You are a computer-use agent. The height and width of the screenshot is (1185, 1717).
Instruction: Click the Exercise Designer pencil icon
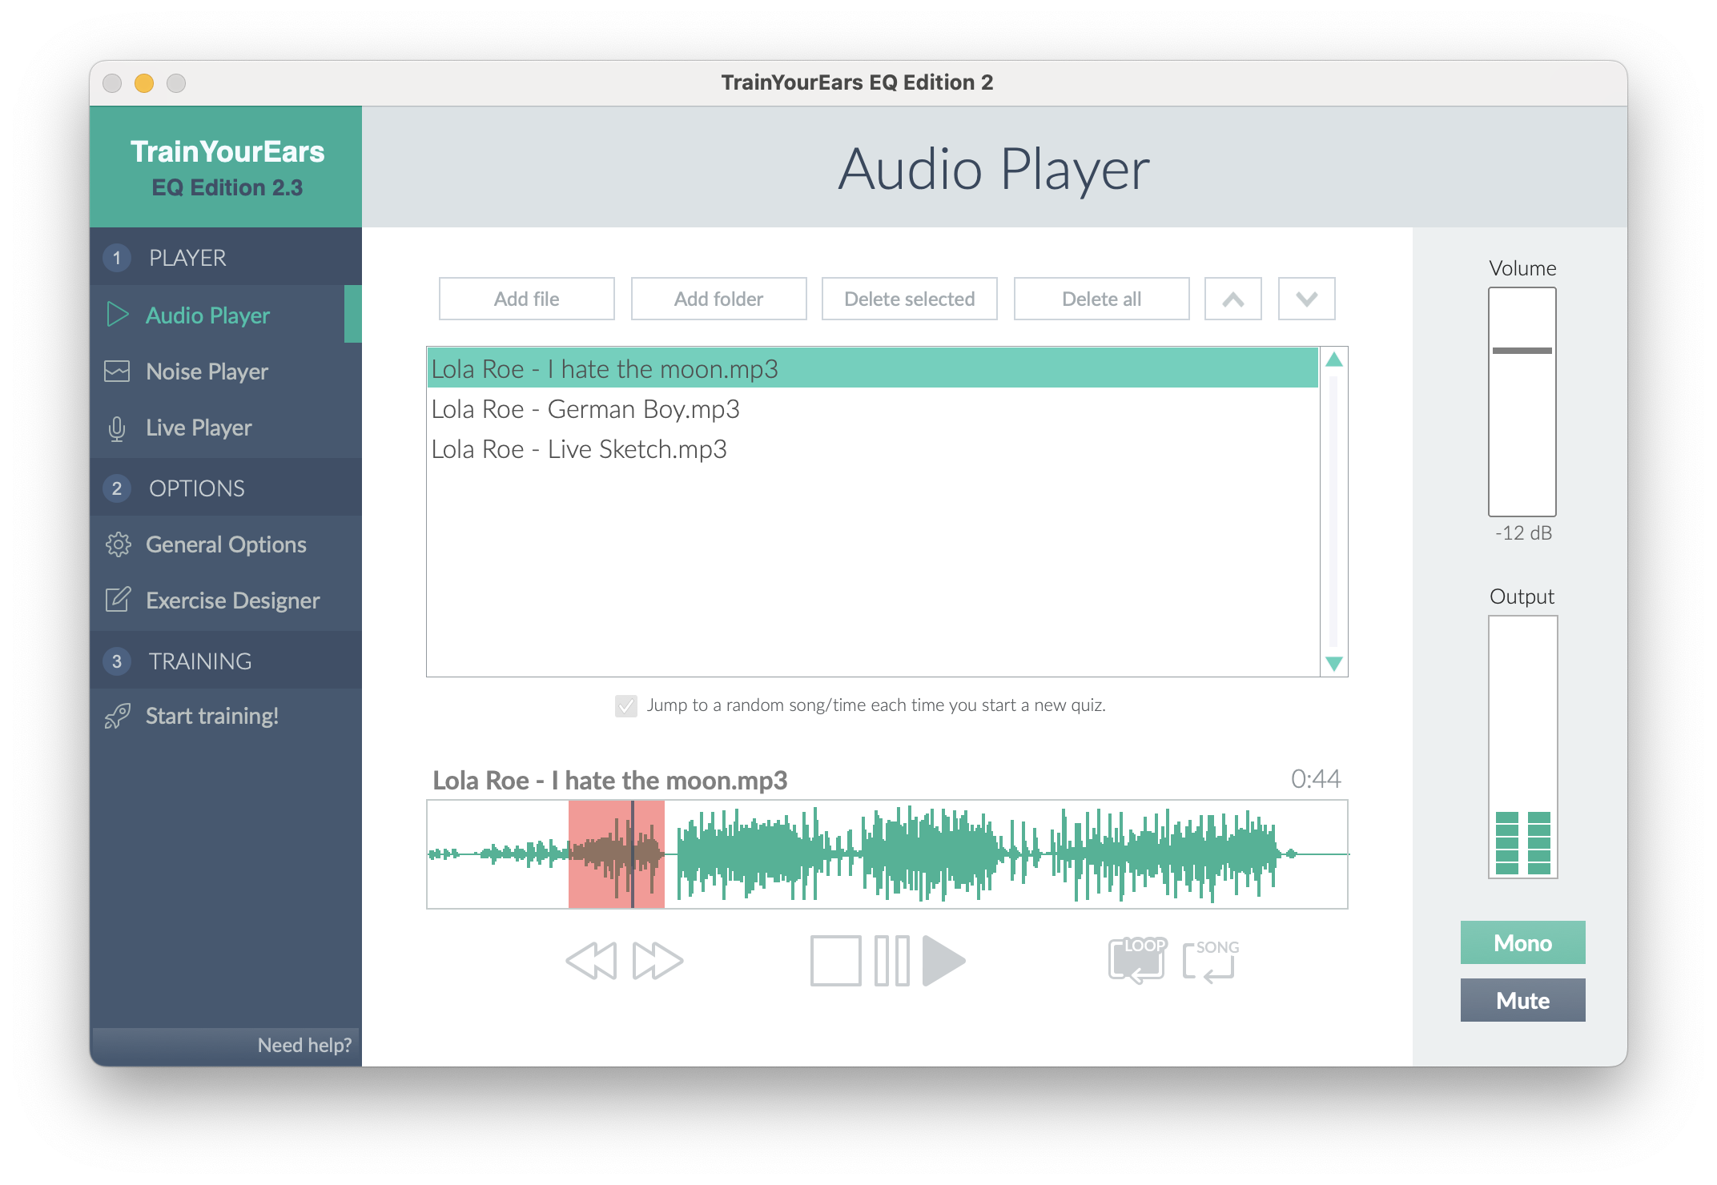119,600
